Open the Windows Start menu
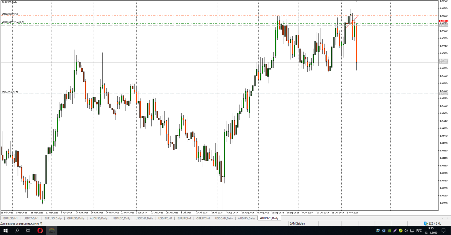The height and width of the screenshot is (235, 451). click(x=6, y=230)
